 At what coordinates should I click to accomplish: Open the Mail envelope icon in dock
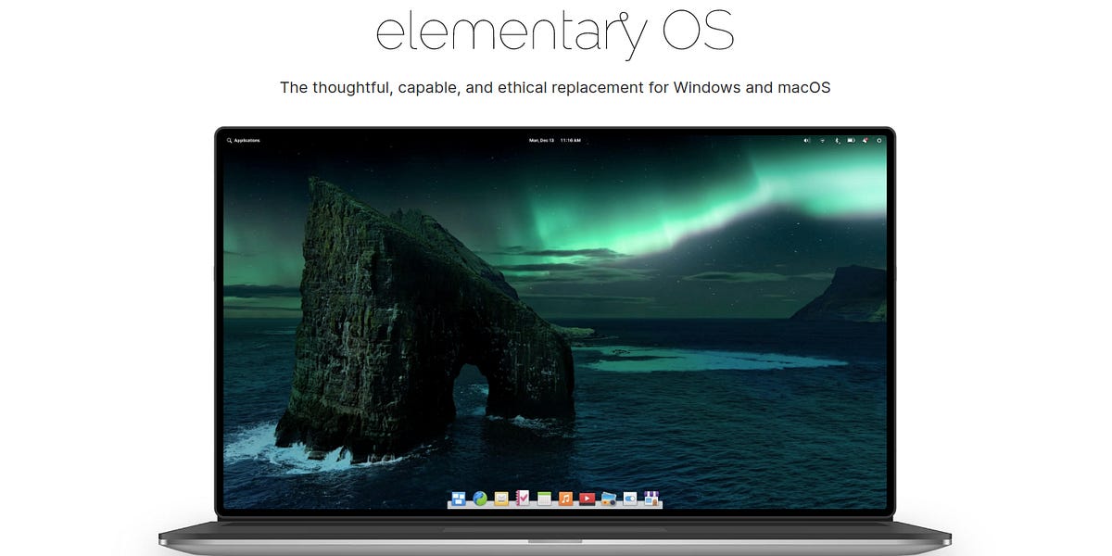[501, 499]
